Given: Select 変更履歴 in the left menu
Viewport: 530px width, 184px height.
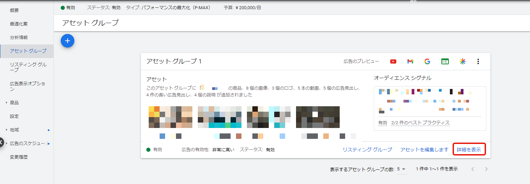Looking at the screenshot, I should click(19, 157).
